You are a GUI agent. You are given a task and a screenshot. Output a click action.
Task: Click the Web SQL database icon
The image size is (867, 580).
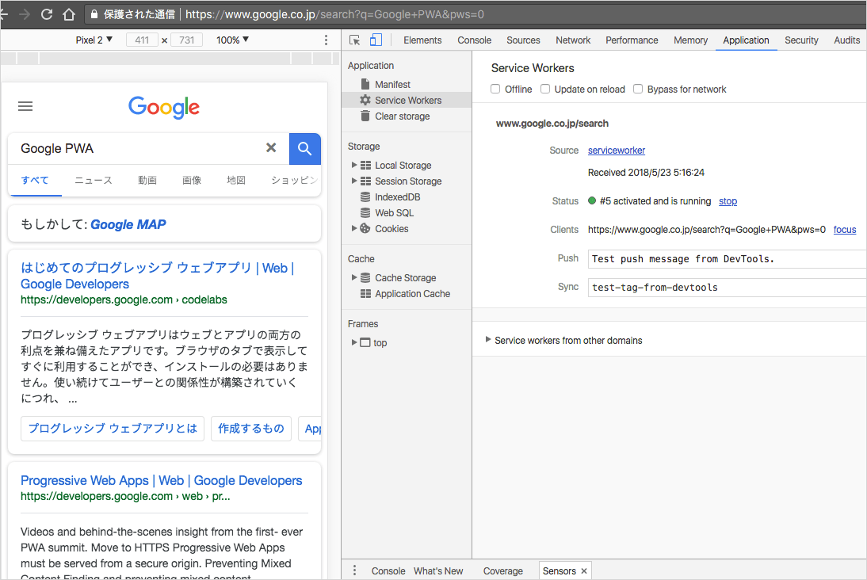pos(365,213)
